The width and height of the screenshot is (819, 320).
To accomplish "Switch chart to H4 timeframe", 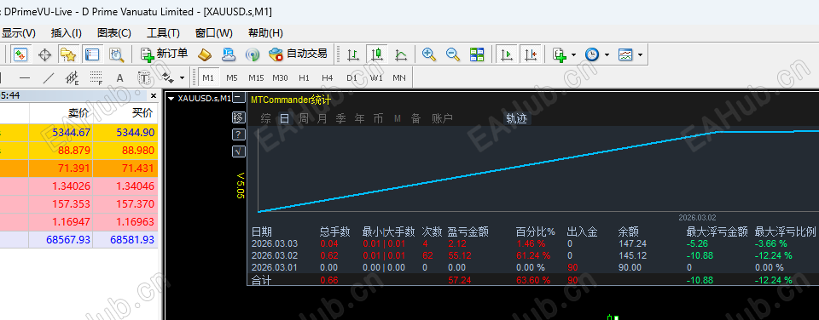I will (x=327, y=77).
